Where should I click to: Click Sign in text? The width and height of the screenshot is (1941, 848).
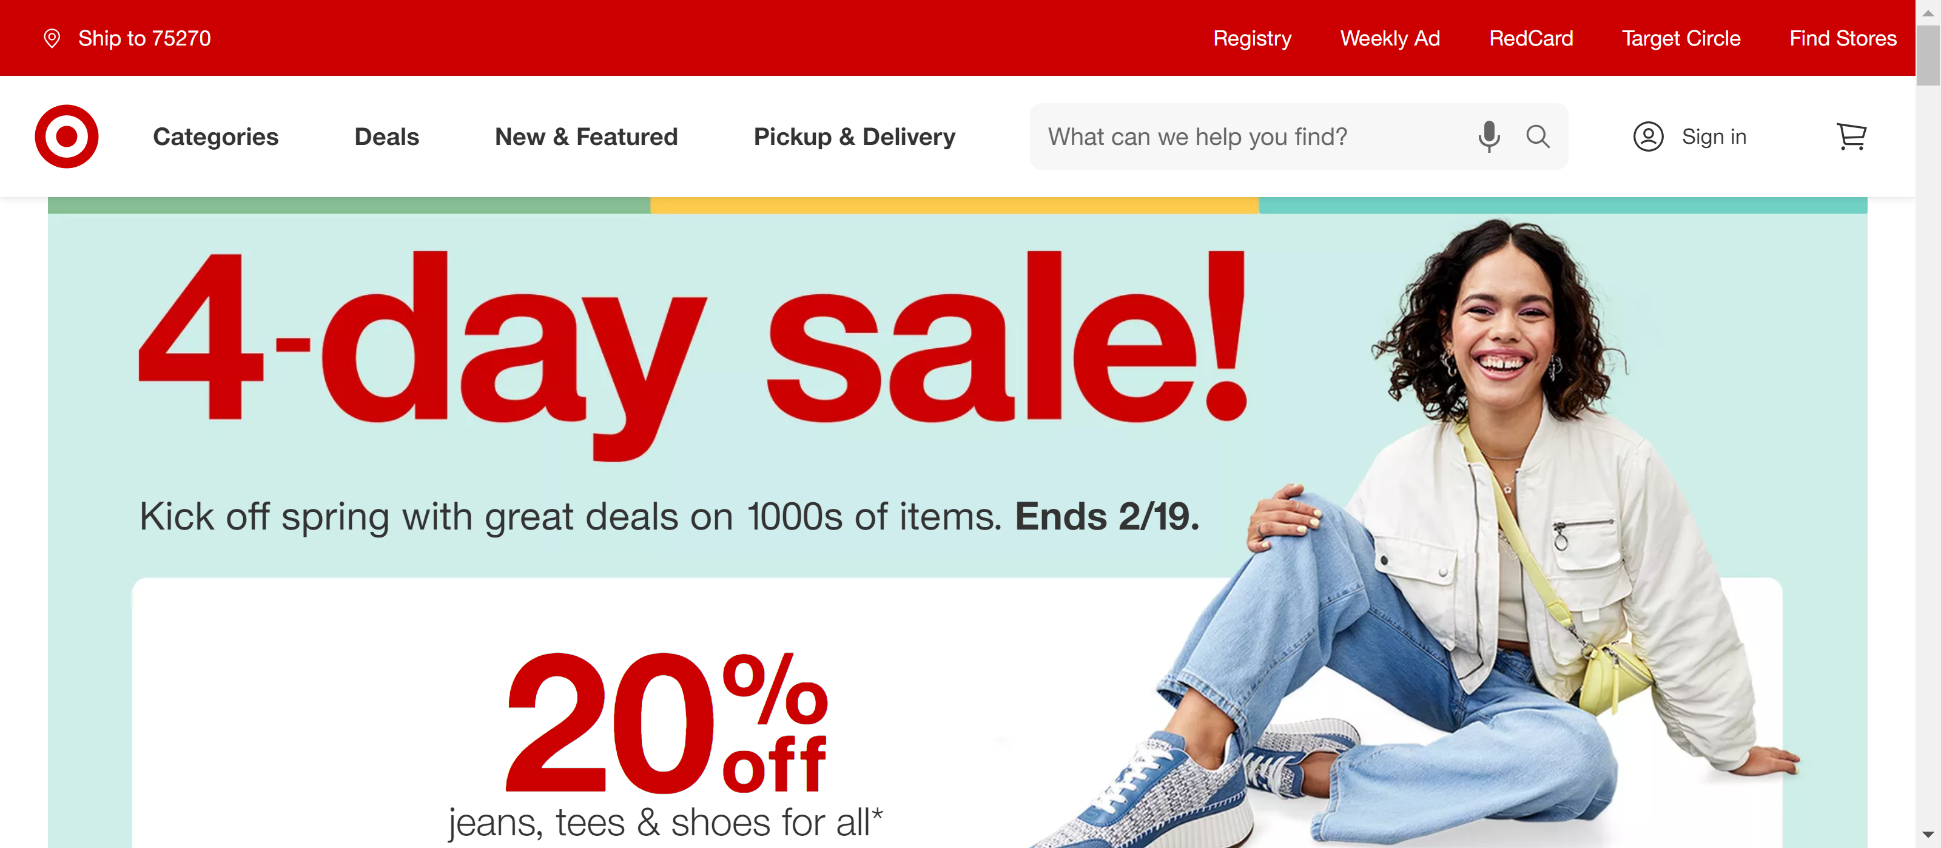[1714, 137]
